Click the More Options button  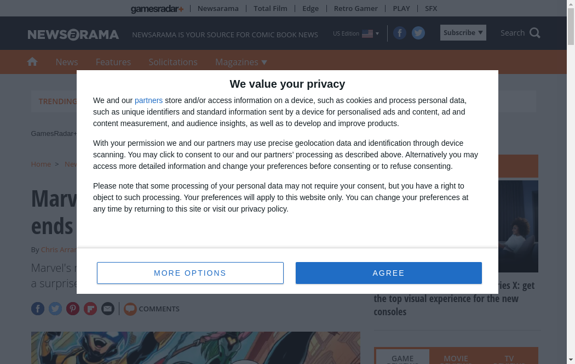point(190,273)
